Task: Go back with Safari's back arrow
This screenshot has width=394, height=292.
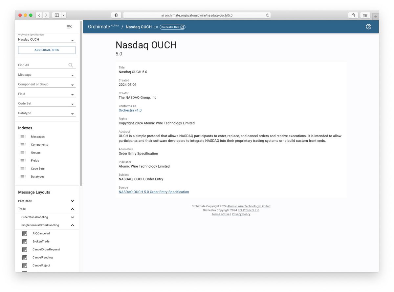Action: pos(39,15)
